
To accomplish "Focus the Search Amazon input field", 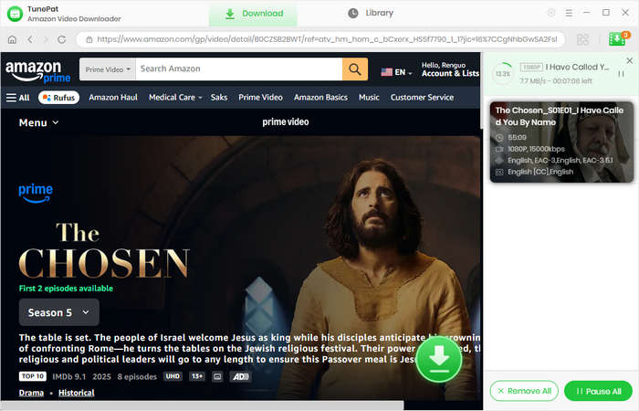I will pos(239,68).
